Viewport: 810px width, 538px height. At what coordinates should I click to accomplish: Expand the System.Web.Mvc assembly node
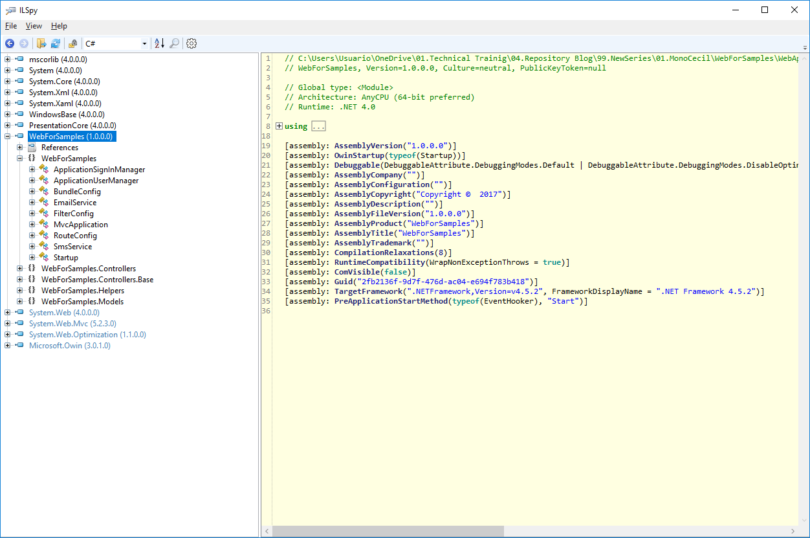[7, 324]
